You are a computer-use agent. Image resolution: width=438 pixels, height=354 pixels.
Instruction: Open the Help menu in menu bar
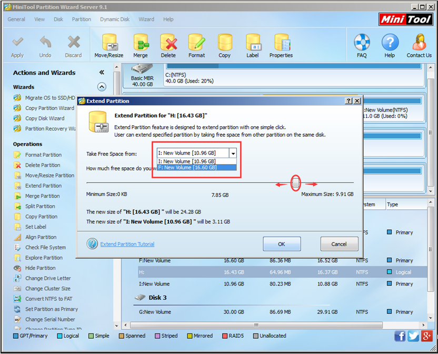click(x=168, y=19)
